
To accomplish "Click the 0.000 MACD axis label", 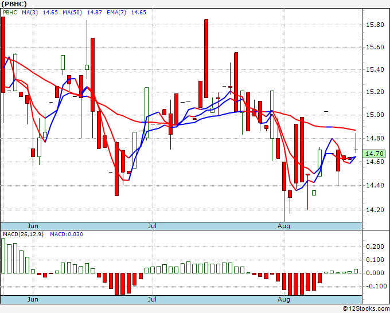I will [x=375, y=273].
